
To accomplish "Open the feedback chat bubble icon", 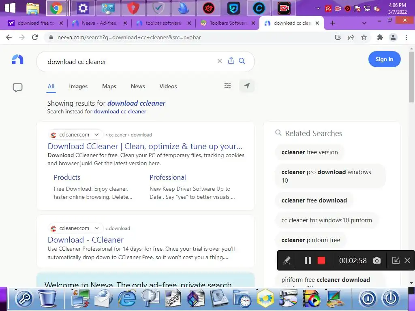I will [18, 87].
